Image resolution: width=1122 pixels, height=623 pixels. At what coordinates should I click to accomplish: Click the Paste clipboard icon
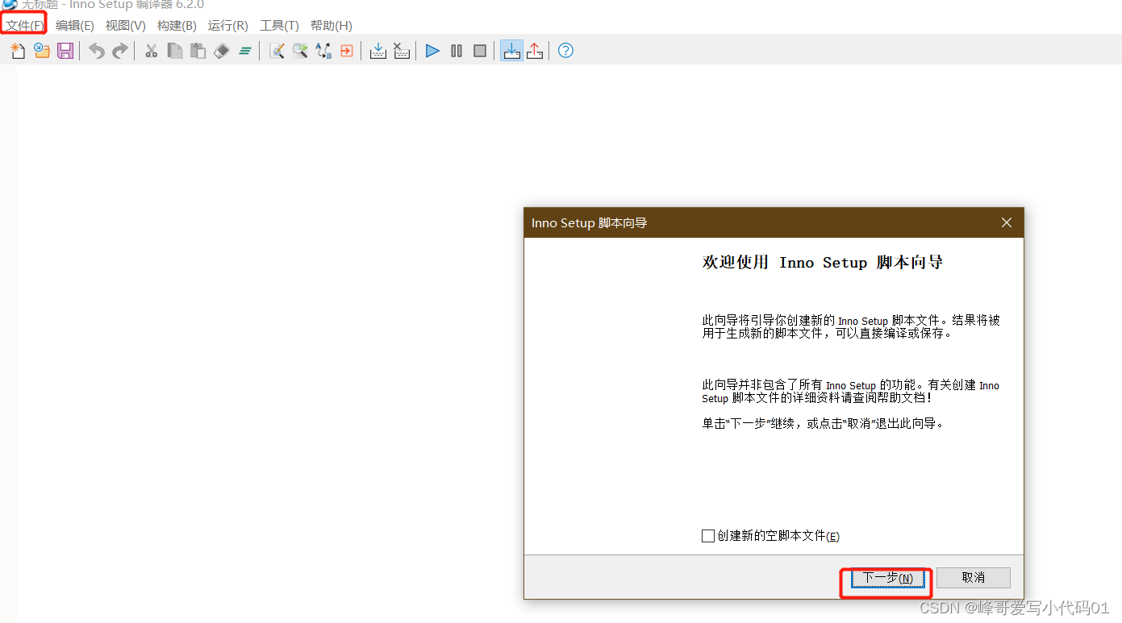198,51
